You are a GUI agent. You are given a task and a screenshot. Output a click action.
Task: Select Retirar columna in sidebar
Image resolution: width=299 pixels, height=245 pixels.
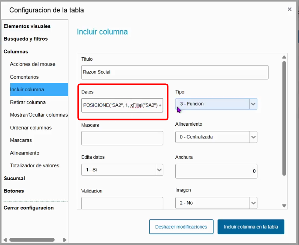tap(28, 102)
